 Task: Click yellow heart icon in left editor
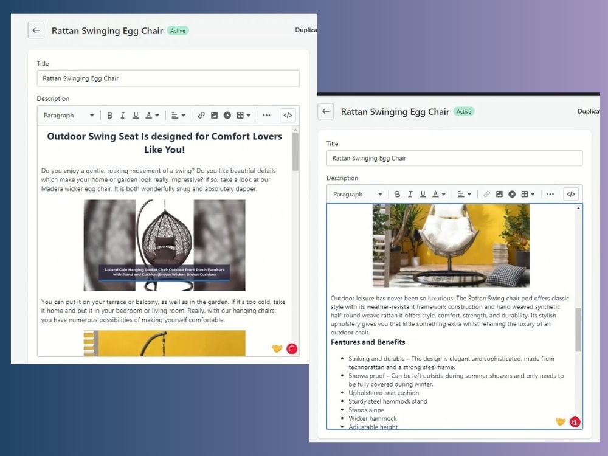pos(277,348)
